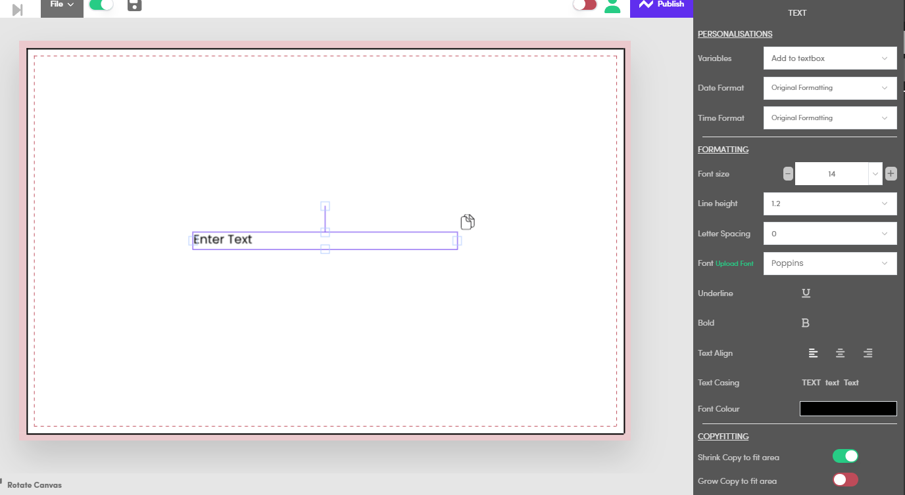
Task: Click the Publish button
Action: 662,5
